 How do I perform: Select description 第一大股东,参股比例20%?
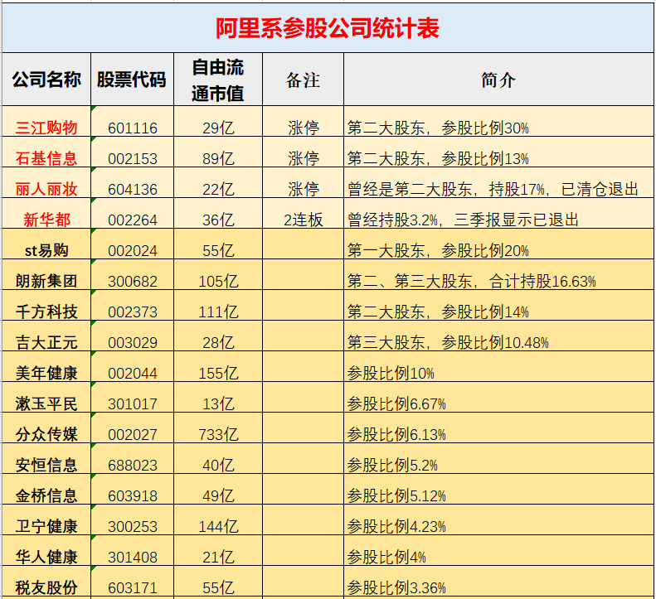[498, 244]
